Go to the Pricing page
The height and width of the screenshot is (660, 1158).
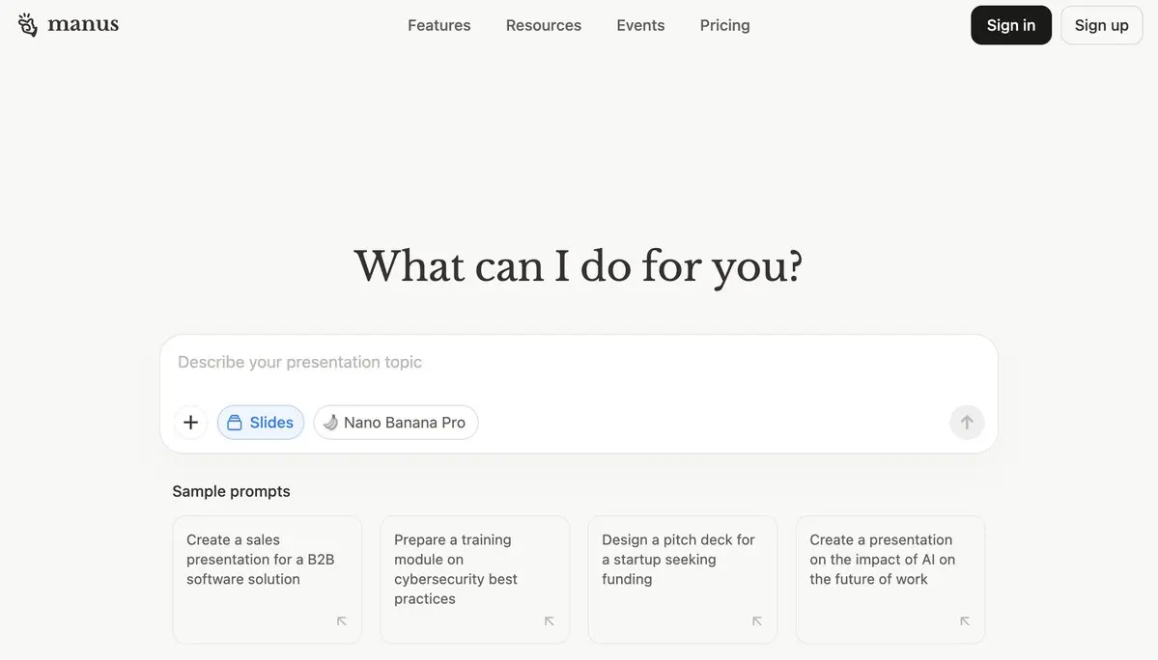point(725,25)
